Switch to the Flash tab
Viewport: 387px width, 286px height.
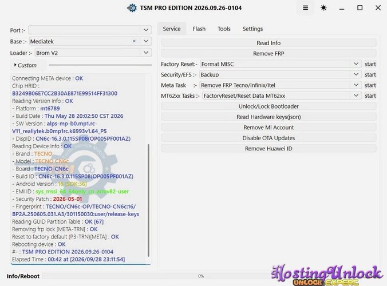click(199, 29)
